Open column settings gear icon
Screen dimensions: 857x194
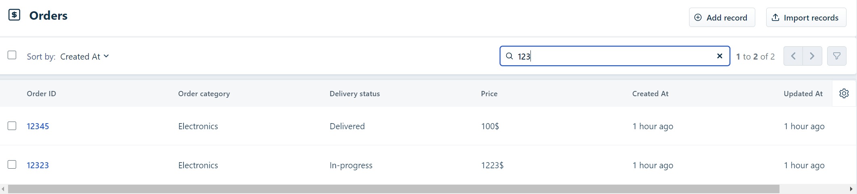(x=844, y=93)
